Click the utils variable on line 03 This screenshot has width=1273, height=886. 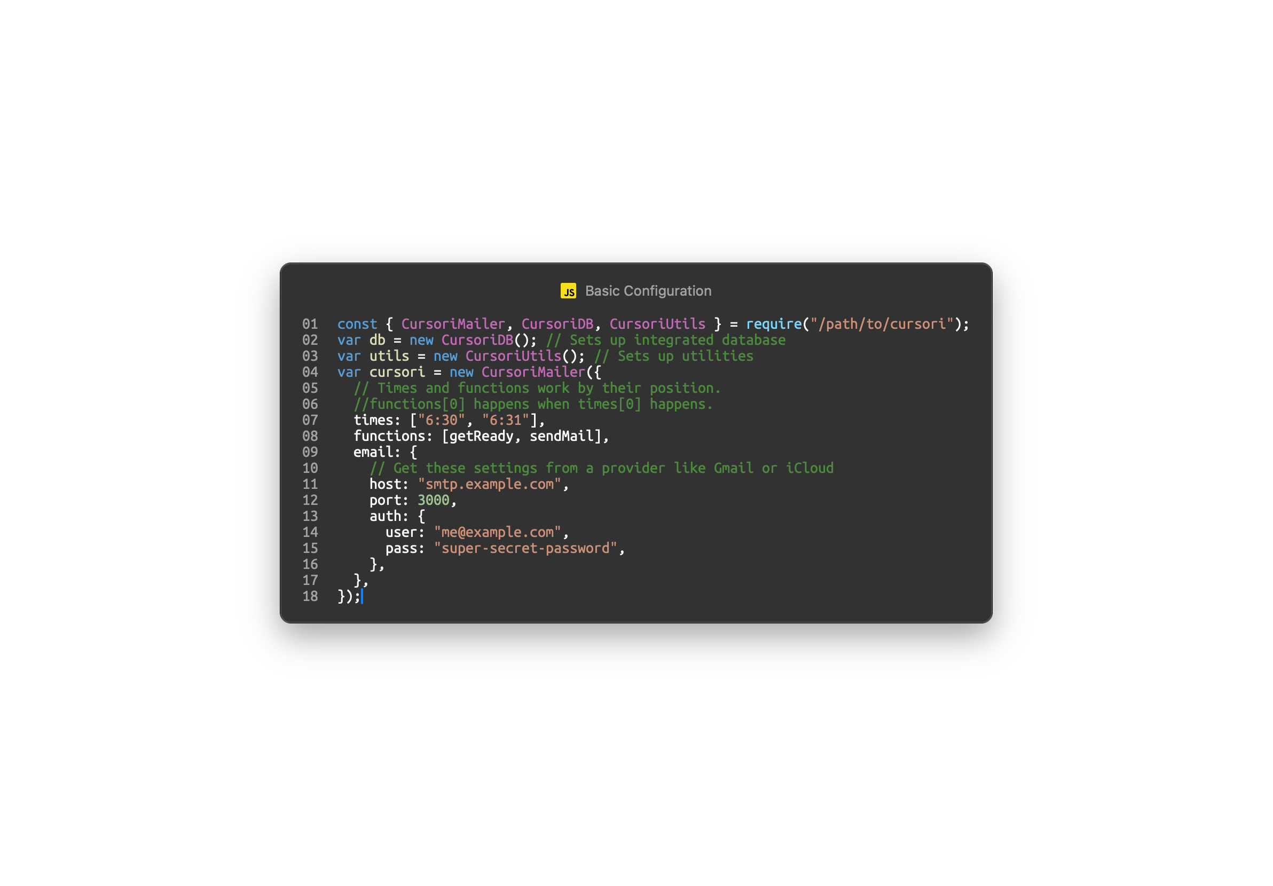point(389,357)
